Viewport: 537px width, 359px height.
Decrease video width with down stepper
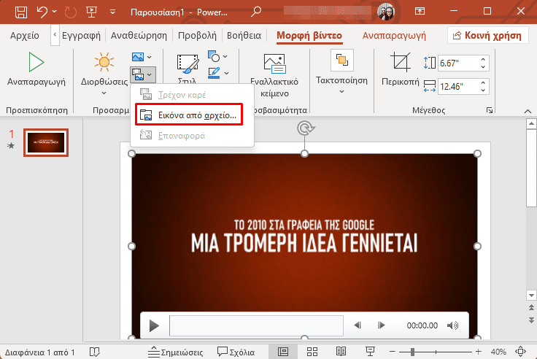click(x=483, y=90)
